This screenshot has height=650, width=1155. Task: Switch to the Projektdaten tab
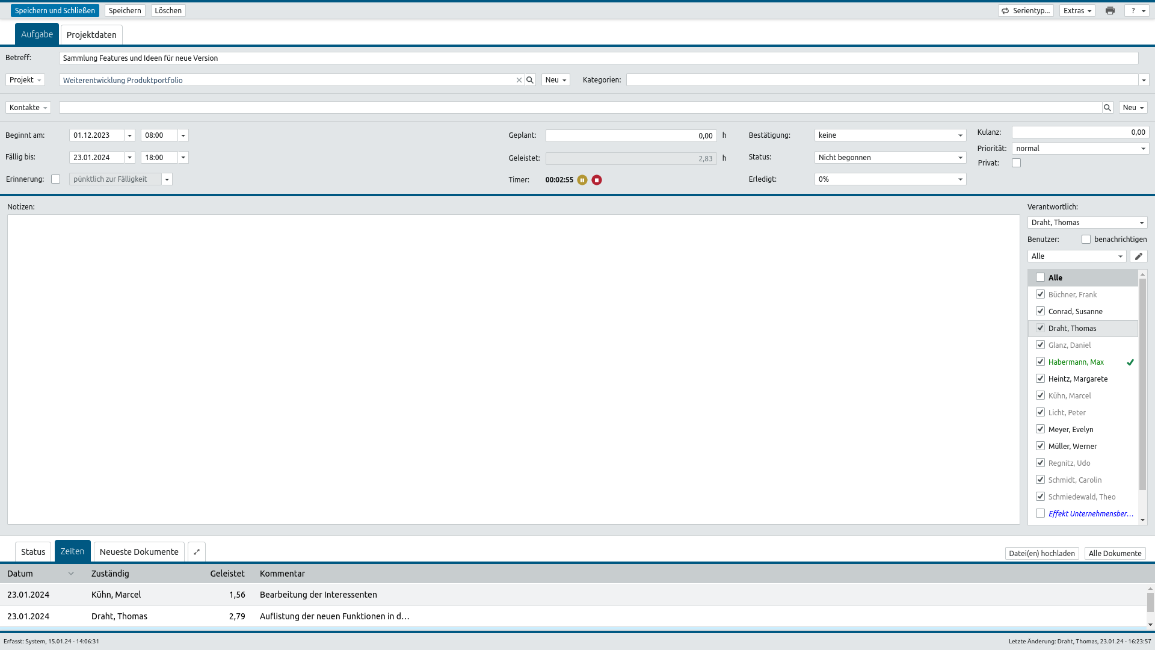point(91,35)
